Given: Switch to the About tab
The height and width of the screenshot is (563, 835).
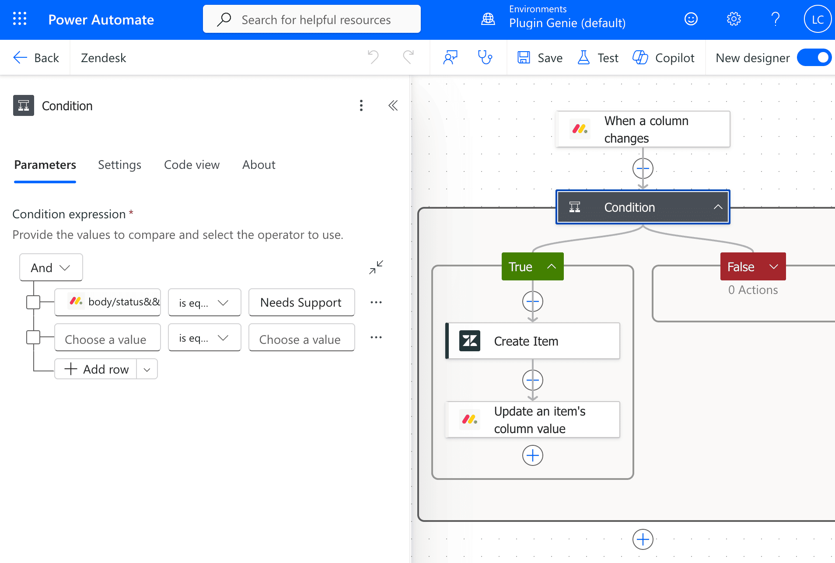Looking at the screenshot, I should [259, 165].
